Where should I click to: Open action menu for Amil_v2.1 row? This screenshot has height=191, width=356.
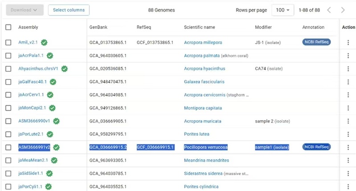coord(348,42)
